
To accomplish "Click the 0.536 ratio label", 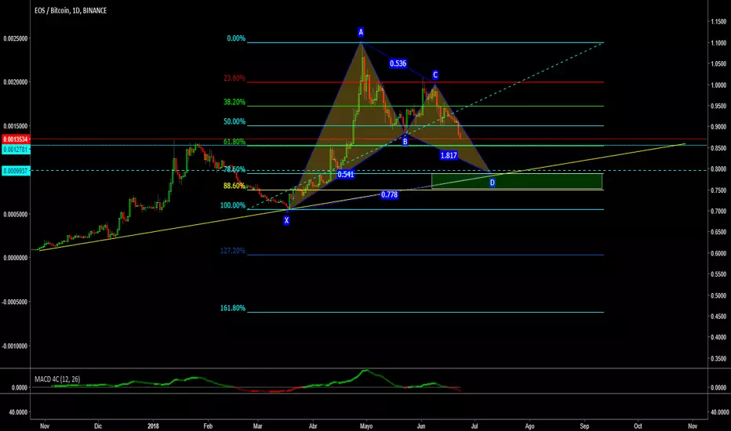I will tap(398, 63).
